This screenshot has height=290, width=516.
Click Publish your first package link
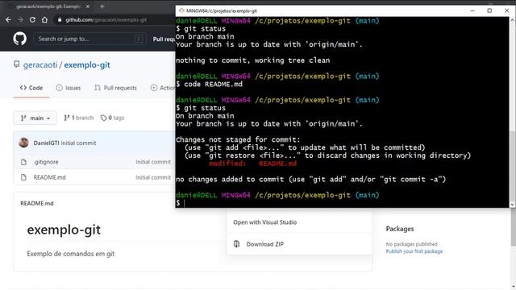coord(414,251)
